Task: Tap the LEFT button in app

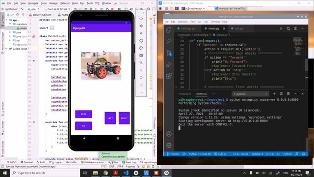Action: 110,118
